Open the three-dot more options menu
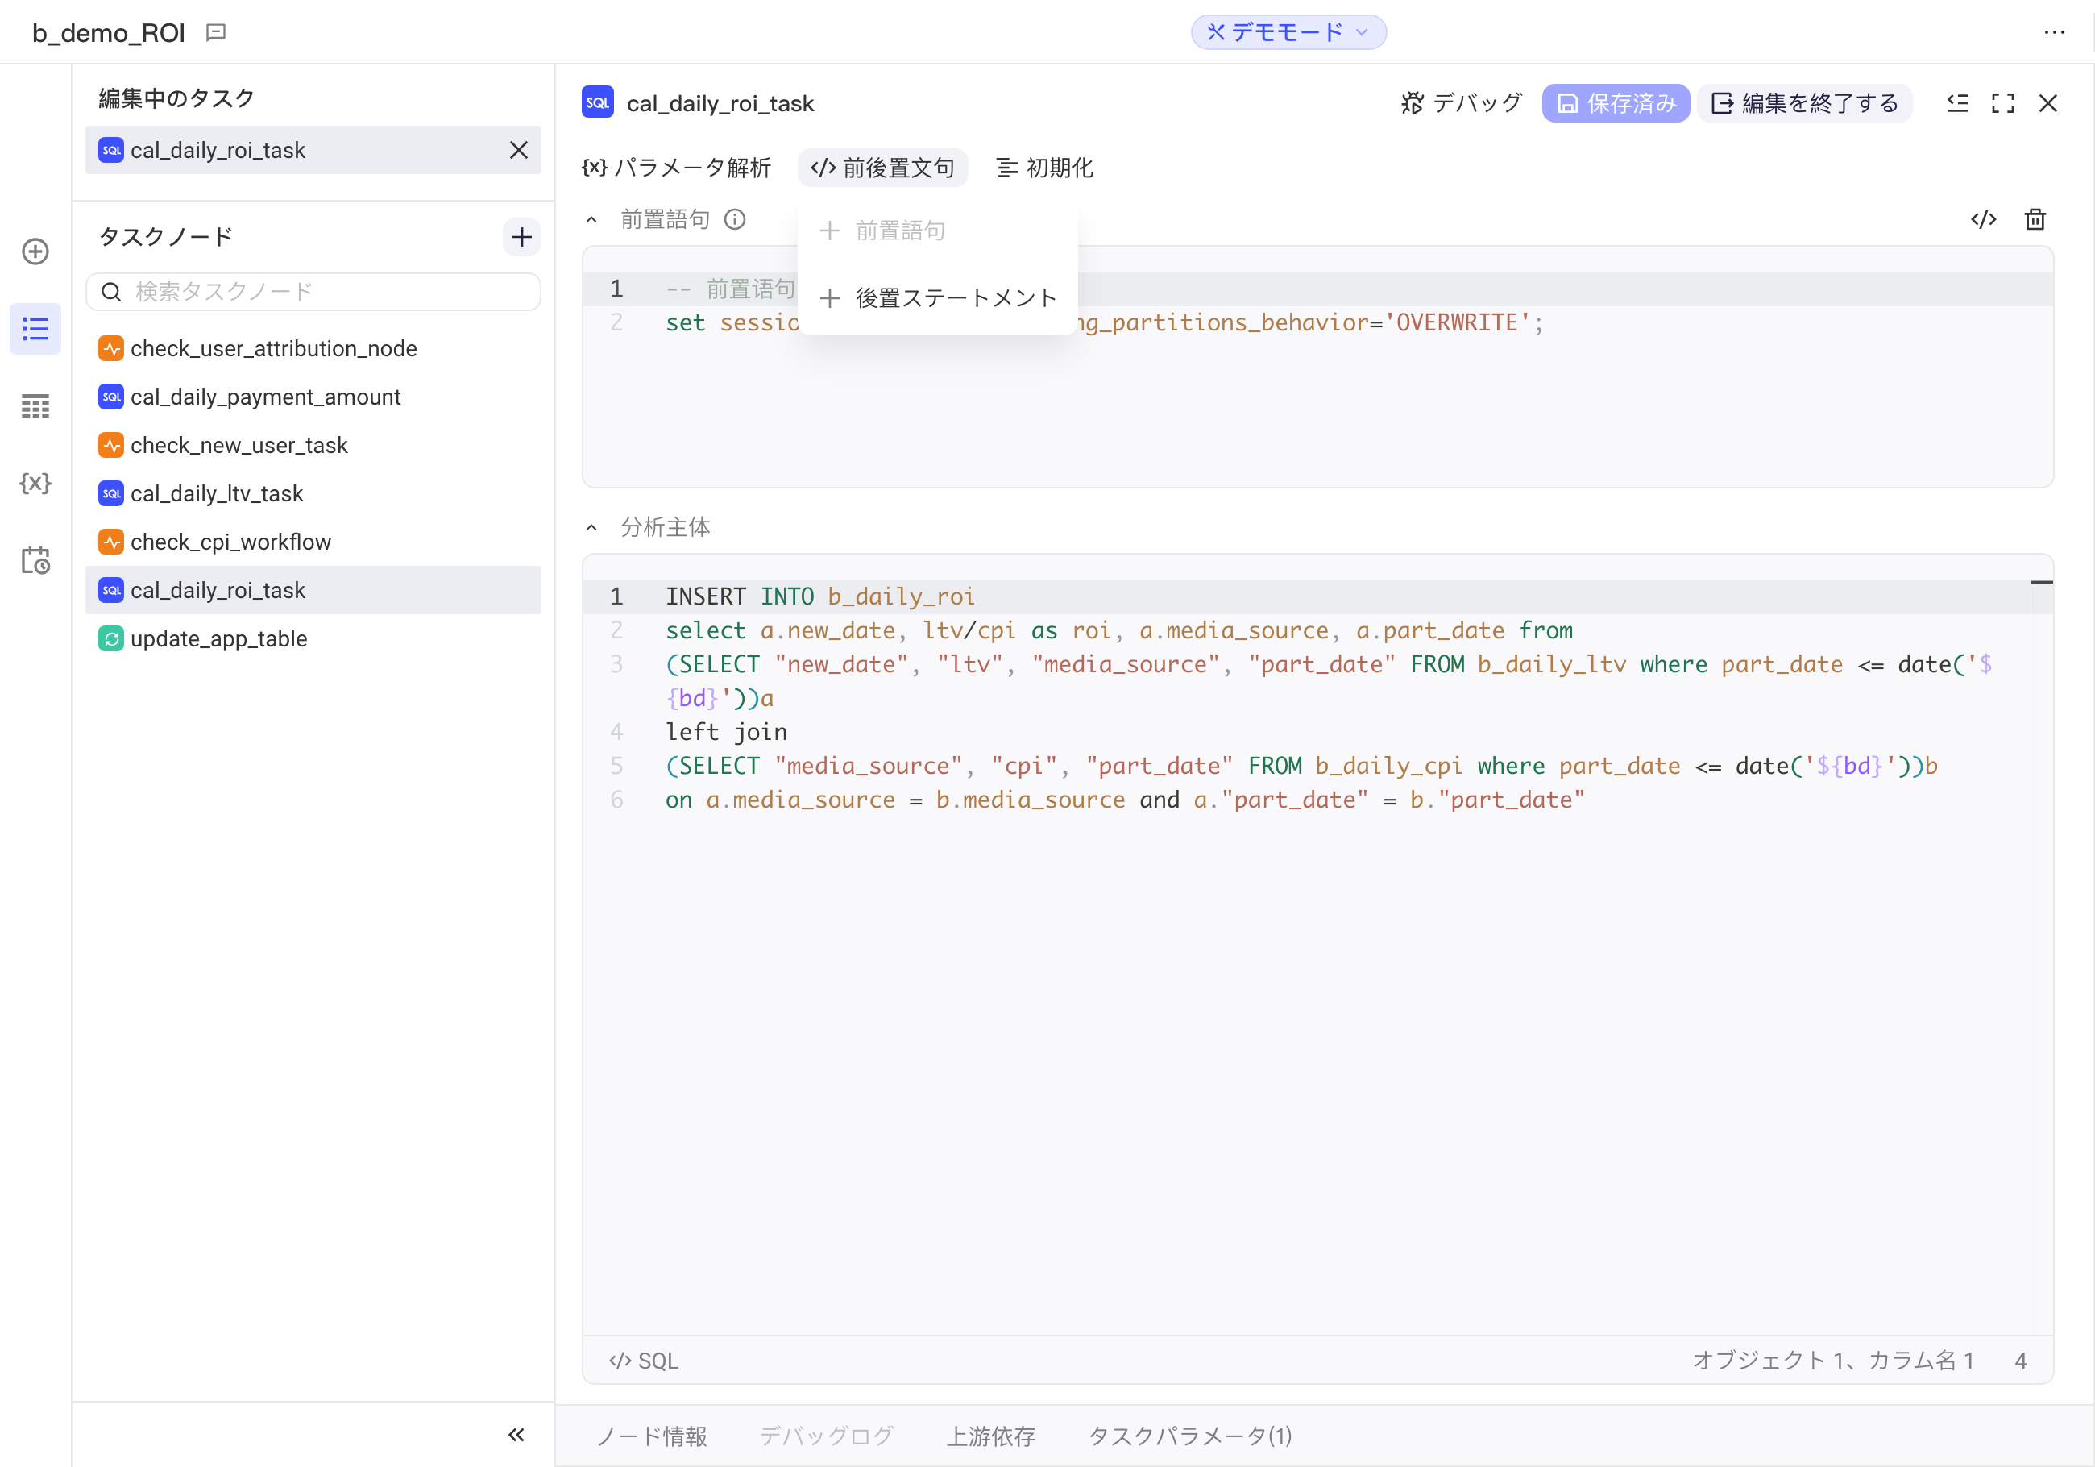 tap(2054, 33)
